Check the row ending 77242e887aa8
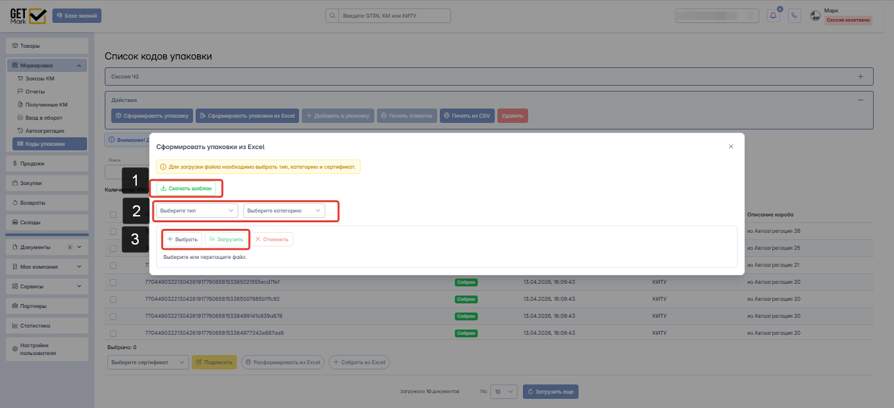 tap(113, 333)
